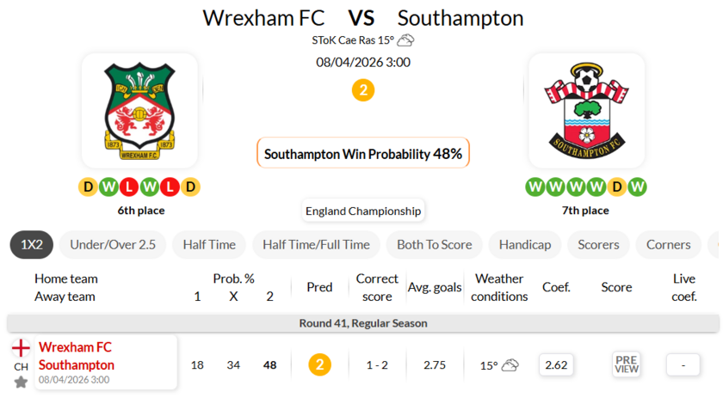
Task: Click the top orange prediction 2 circle
Action: click(363, 90)
